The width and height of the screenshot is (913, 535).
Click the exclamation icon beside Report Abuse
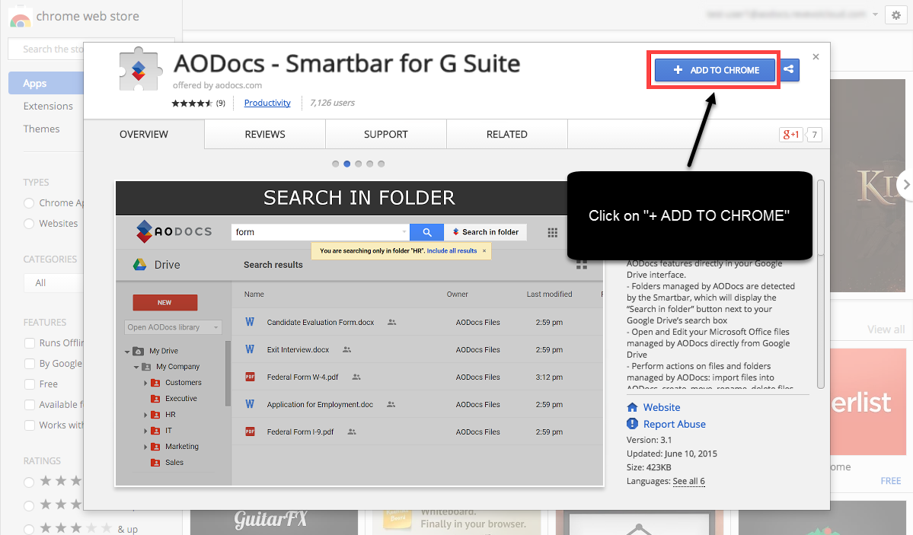coord(632,424)
